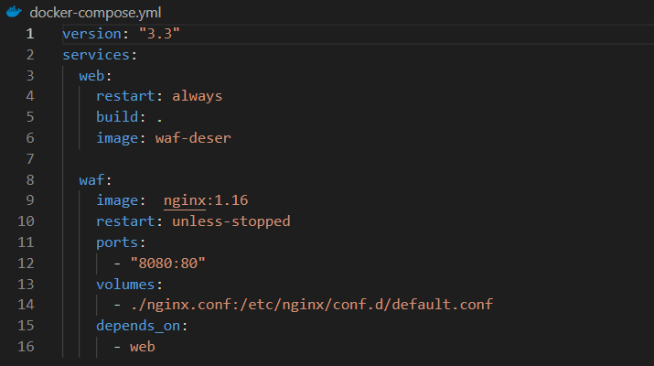The width and height of the screenshot is (654, 366).
Task: Click line number 1 in gutter
Action: pos(30,33)
